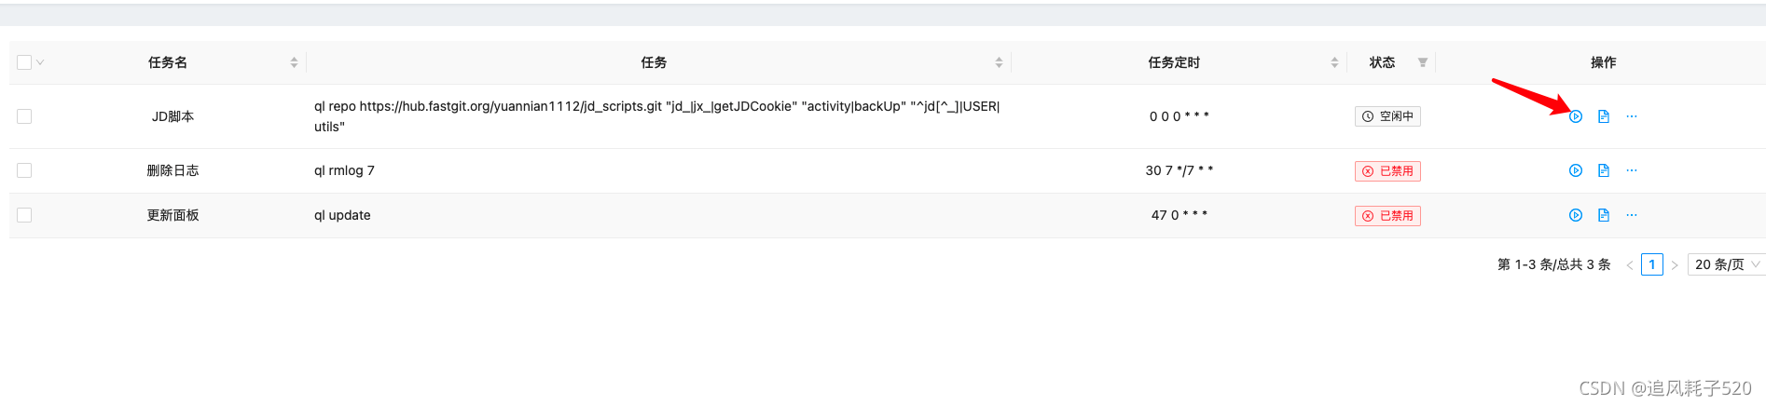Open more actions for 更新面板 row
The width and height of the screenshot is (1766, 405).
[1632, 215]
